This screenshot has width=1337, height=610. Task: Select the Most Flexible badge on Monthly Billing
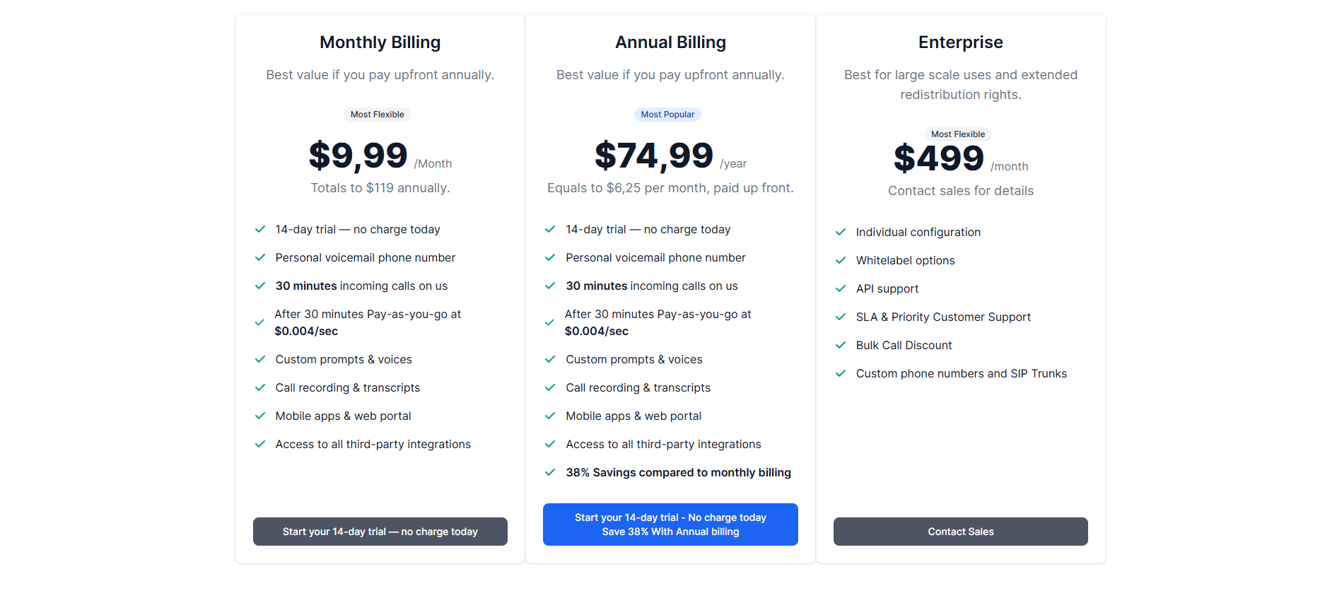click(377, 114)
